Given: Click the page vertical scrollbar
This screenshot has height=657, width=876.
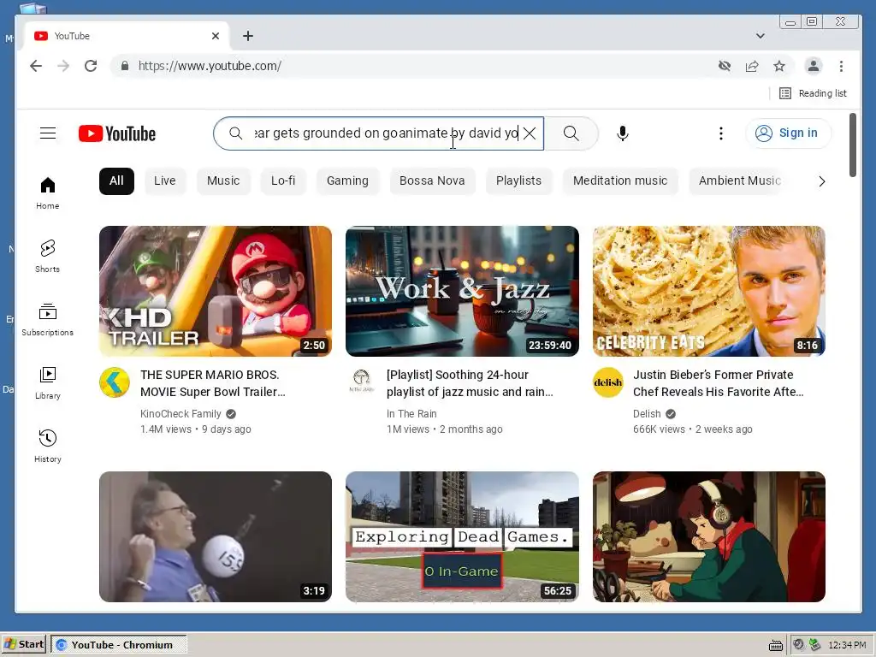Looking at the screenshot, I should pos(853,145).
